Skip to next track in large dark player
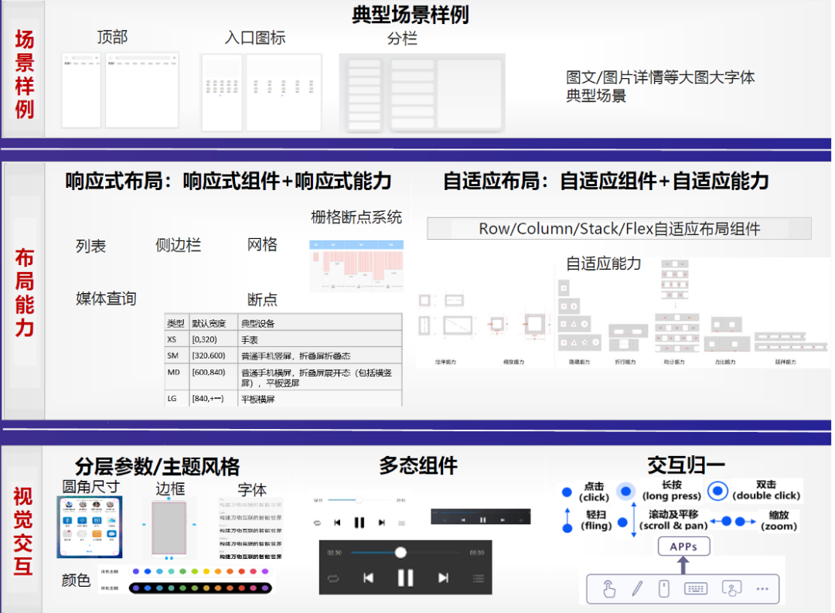Viewport: 835px width, 613px height. click(443, 578)
